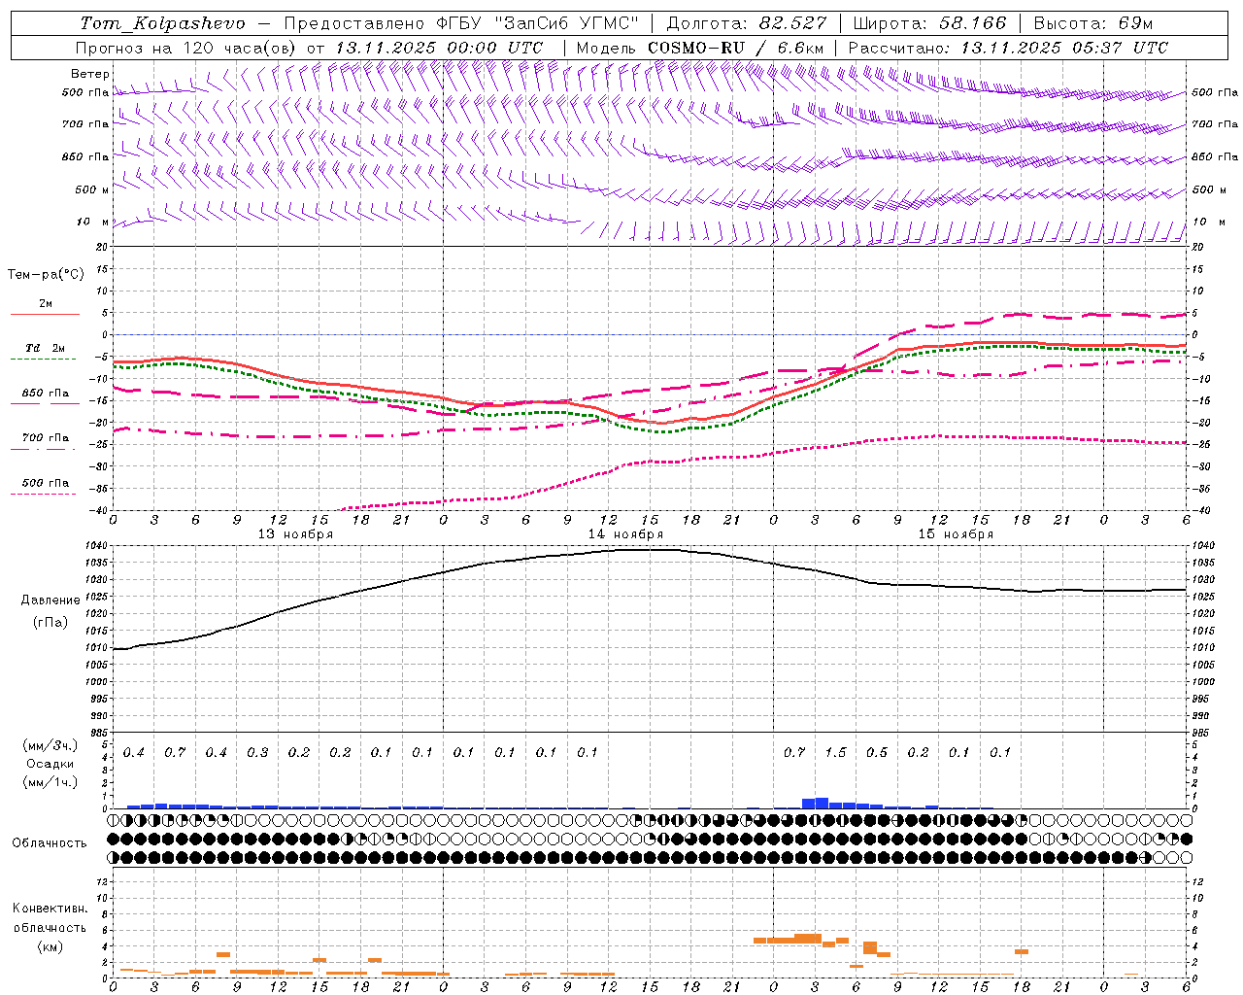Click the precipitation value 0.3
Viewport: 1243px width, 995px height.
click(x=257, y=753)
